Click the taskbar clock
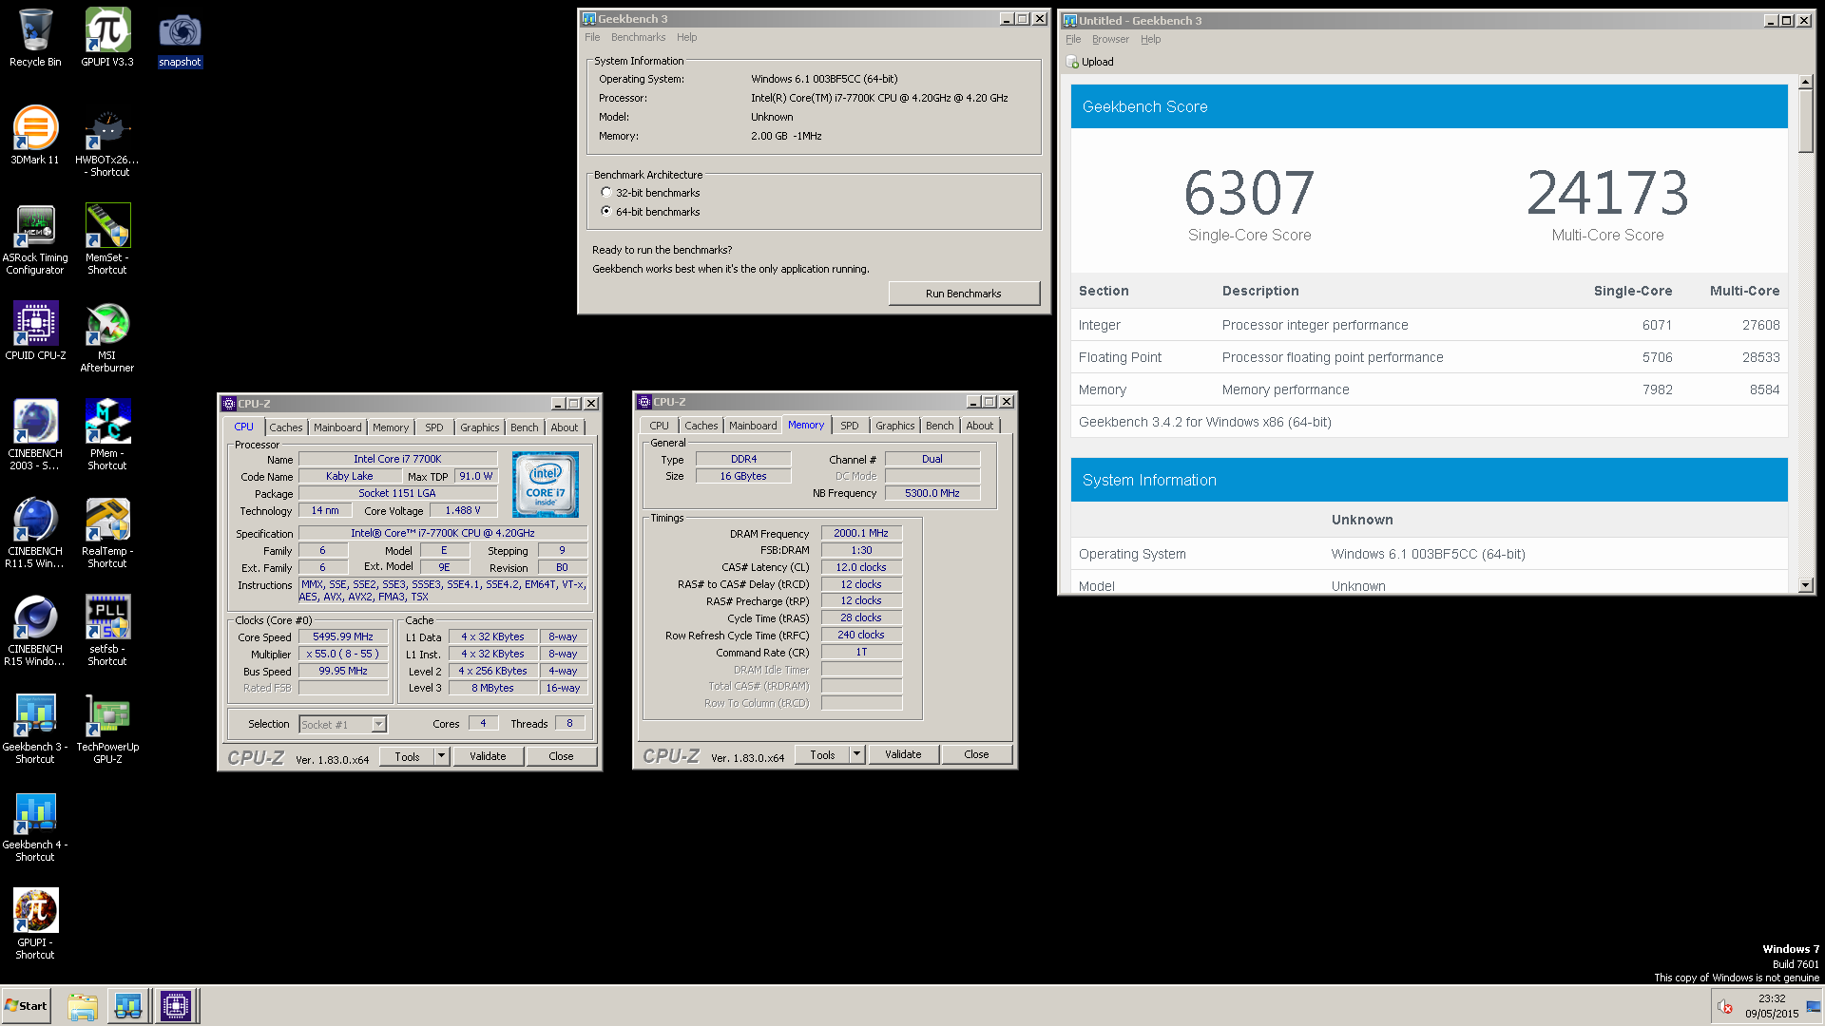Screen dimensions: 1825x1026 coord(1772,1006)
